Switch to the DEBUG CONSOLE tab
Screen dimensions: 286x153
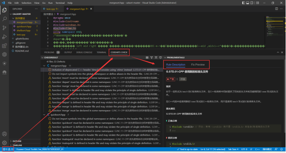[x=84, y=52]
